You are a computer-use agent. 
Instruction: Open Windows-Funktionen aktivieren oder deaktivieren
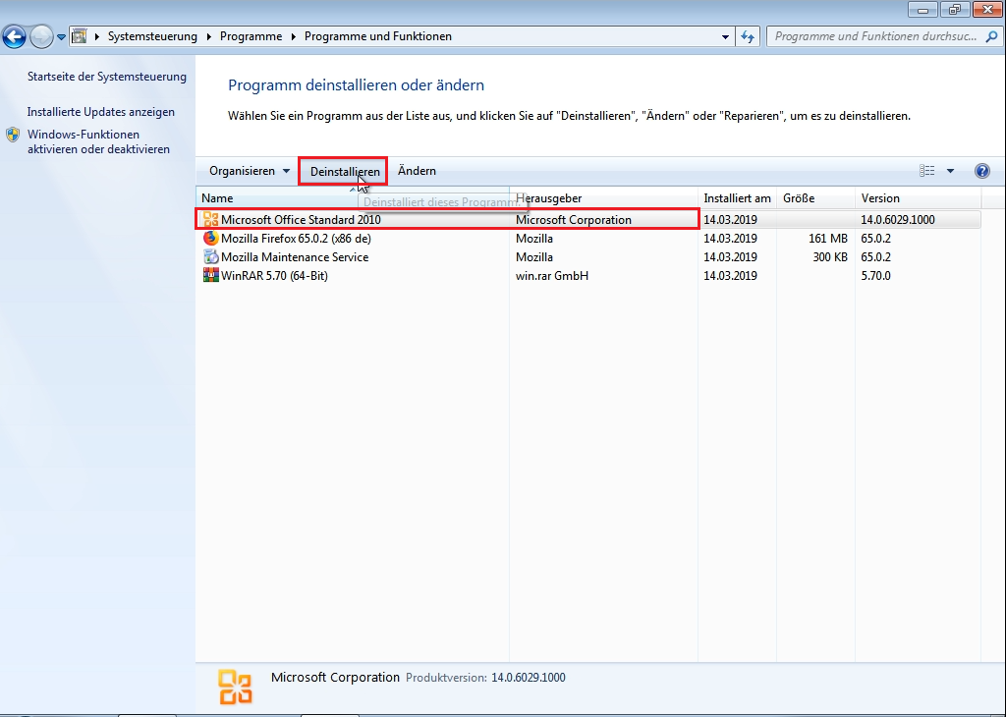tap(98, 141)
